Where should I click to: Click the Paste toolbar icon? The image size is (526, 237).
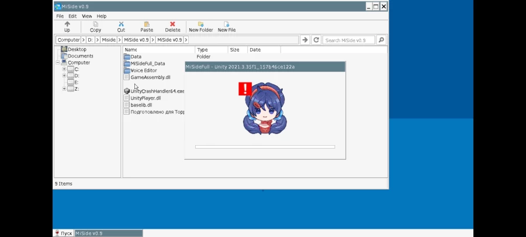[147, 25]
